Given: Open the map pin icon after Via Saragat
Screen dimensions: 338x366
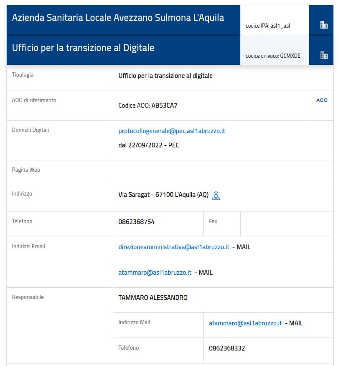Looking at the screenshot, I should [216, 196].
